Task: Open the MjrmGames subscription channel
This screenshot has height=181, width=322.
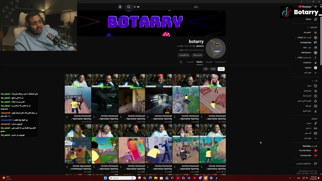Action: [x=309, y=53]
